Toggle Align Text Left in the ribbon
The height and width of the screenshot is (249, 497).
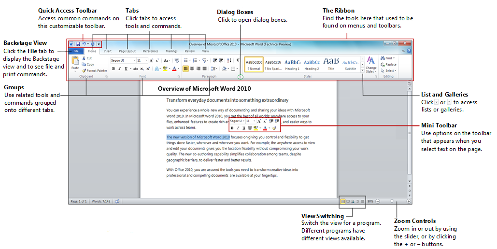pyautogui.click(x=186, y=69)
